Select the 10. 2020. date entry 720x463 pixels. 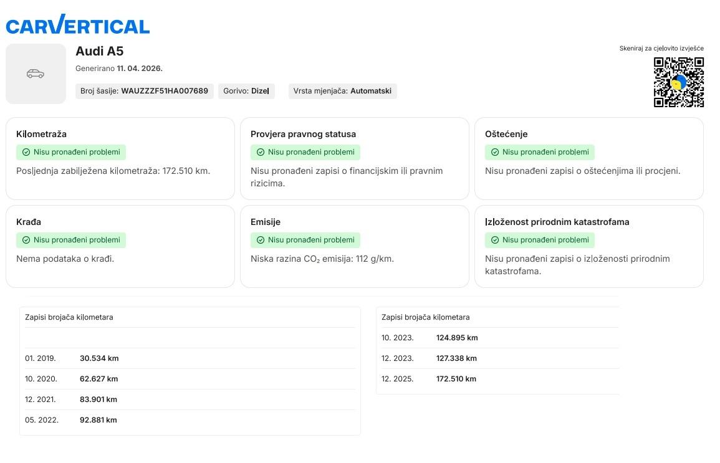coord(41,379)
